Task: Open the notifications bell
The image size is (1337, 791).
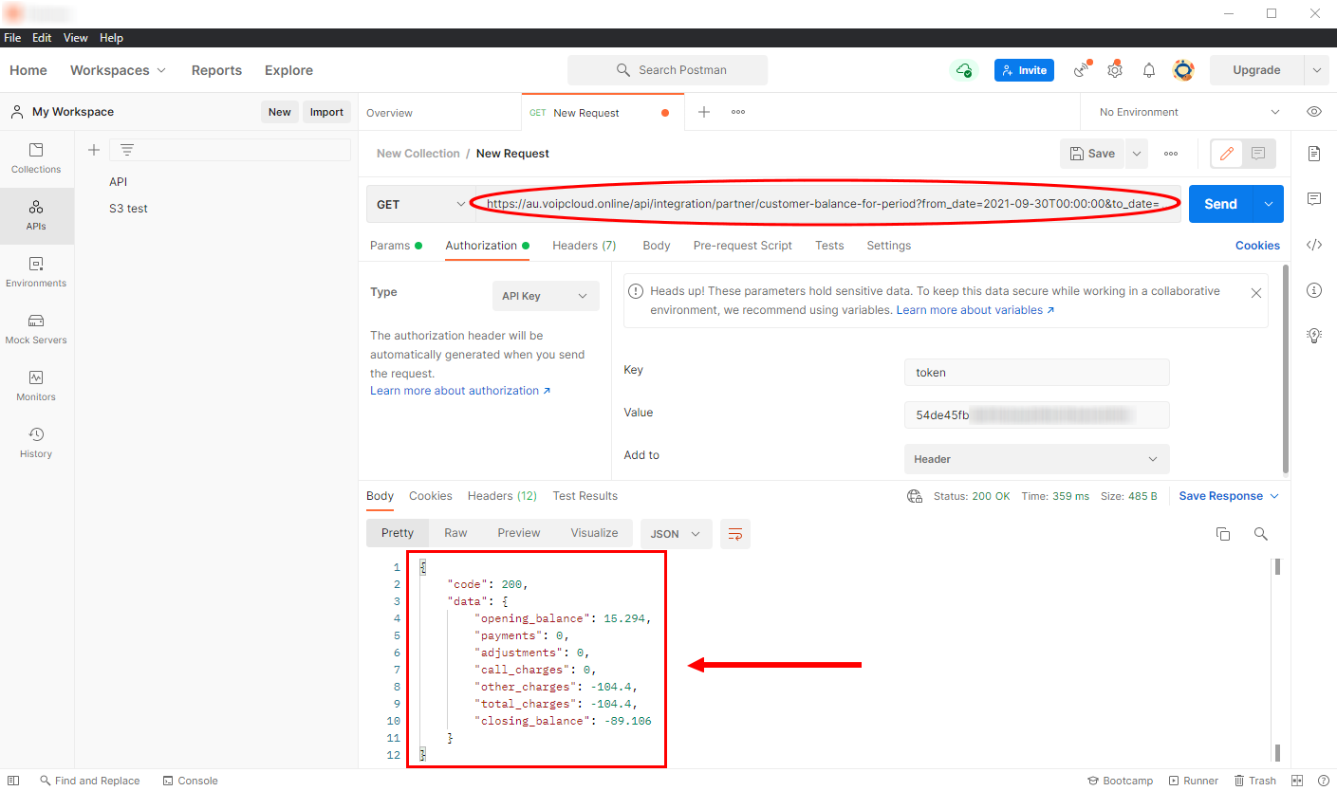Action: (x=1149, y=70)
